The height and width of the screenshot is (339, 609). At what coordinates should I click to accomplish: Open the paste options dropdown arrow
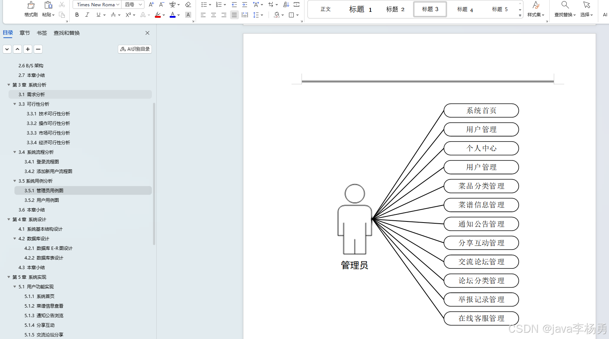coord(53,15)
